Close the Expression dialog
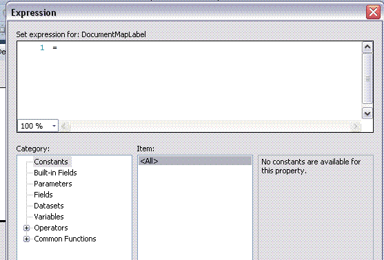 [373, 12]
